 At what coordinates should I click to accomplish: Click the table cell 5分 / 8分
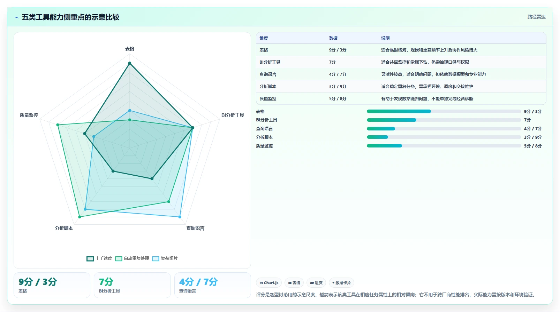click(338, 99)
